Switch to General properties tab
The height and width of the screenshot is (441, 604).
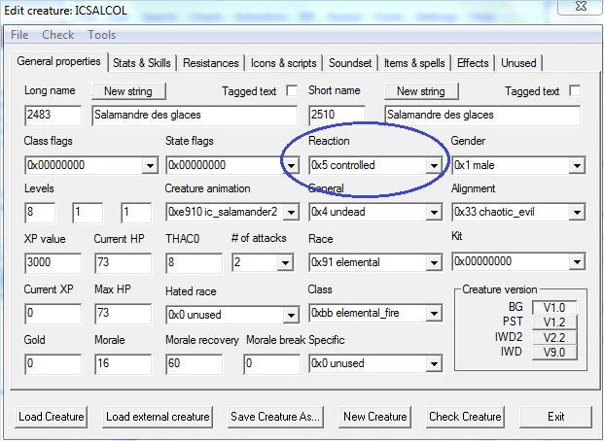point(58,61)
